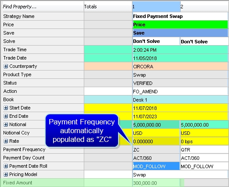Select column 2 header
The height and width of the screenshot is (187, 229).
tap(204, 7)
